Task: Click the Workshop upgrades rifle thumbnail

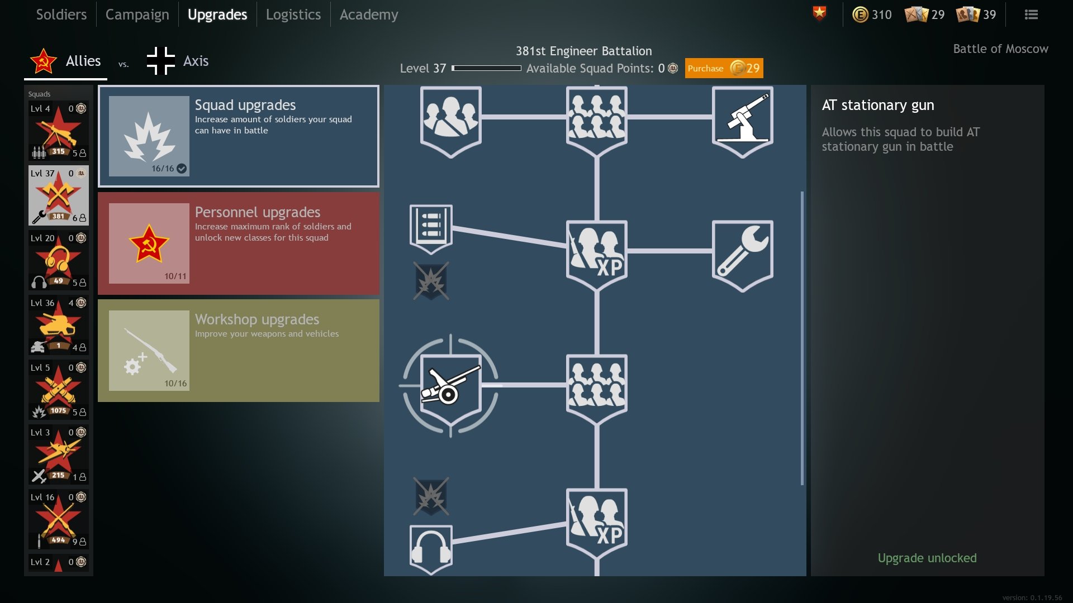Action: 149,351
